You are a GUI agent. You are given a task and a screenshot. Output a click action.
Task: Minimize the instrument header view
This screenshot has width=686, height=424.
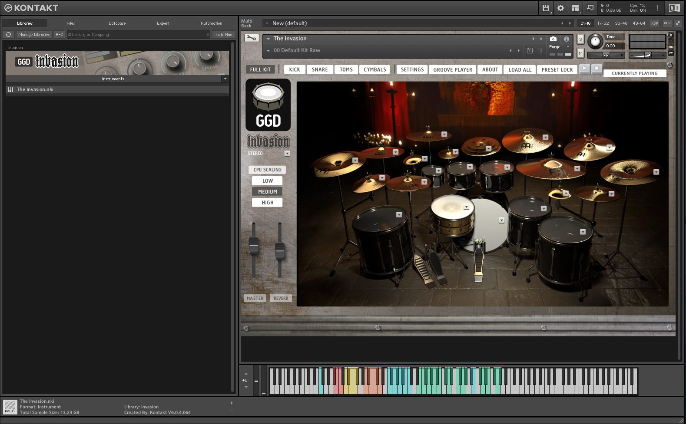(x=671, y=41)
